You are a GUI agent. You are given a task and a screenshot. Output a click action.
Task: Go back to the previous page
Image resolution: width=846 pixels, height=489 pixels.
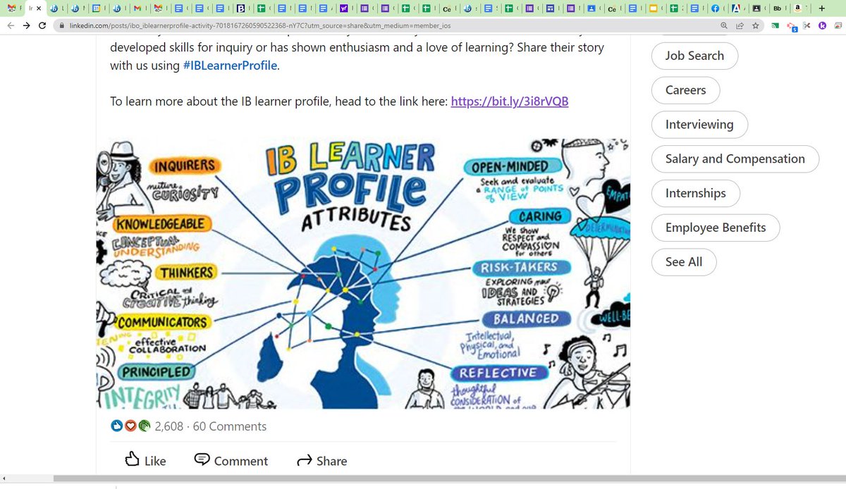tap(11, 25)
